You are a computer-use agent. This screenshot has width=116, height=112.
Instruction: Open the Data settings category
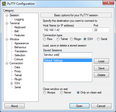pyautogui.click(x=17, y=67)
